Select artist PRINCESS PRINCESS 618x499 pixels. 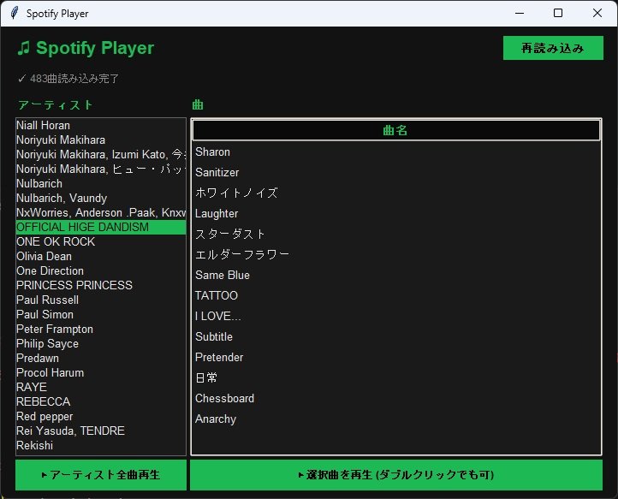coord(101,285)
